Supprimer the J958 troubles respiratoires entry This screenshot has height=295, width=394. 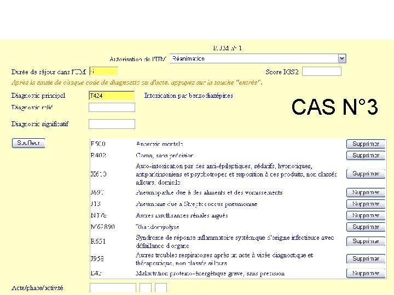coord(366,258)
